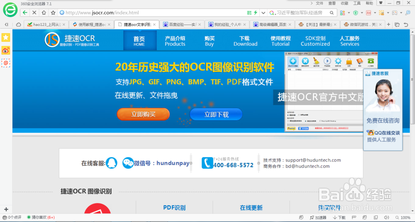Collapse the sidebar with the left toggle arrow
The height and width of the screenshot is (222, 415).
pos(6,25)
